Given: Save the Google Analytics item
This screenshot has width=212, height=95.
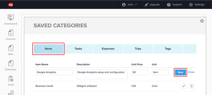Looking at the screenshot, I should coord(180,72).
